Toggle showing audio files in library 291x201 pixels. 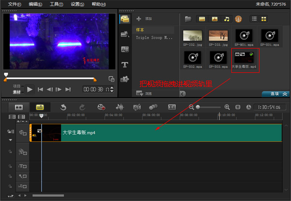[x=226, y=19]
